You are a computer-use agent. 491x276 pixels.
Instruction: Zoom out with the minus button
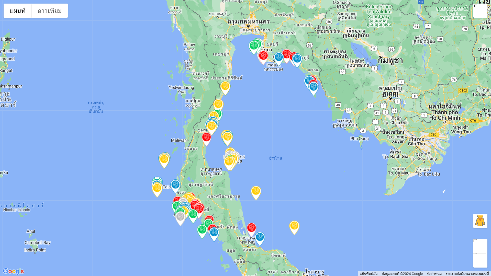pos(480,261)
